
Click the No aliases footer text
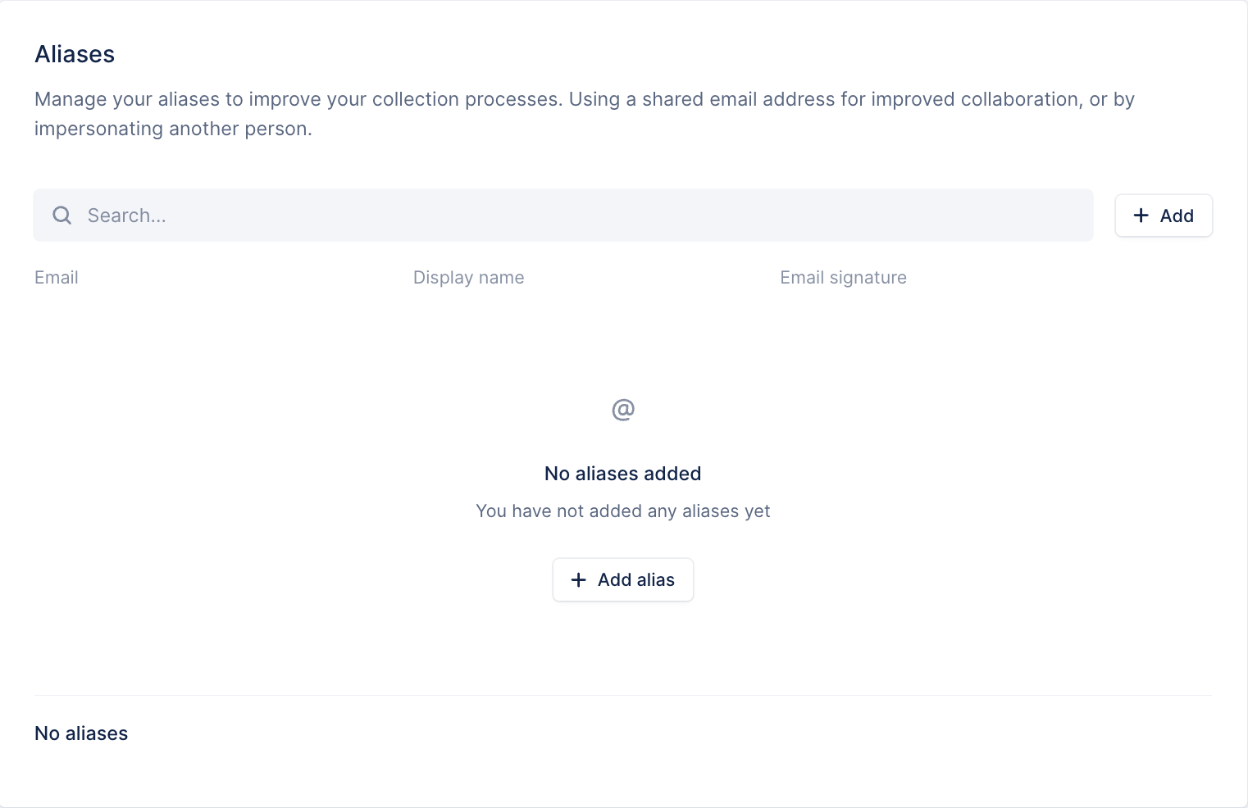pos(80,733)
